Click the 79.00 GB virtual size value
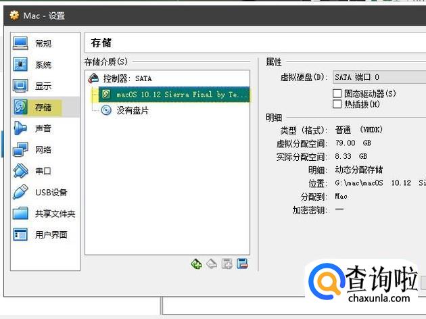The height and width of the screenshot is (319, 426). 353,143
